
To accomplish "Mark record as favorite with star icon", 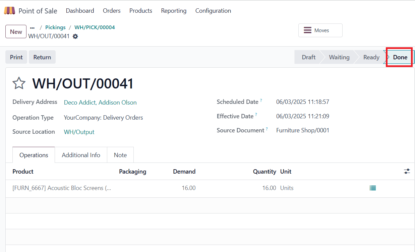I will click(19, 83).
